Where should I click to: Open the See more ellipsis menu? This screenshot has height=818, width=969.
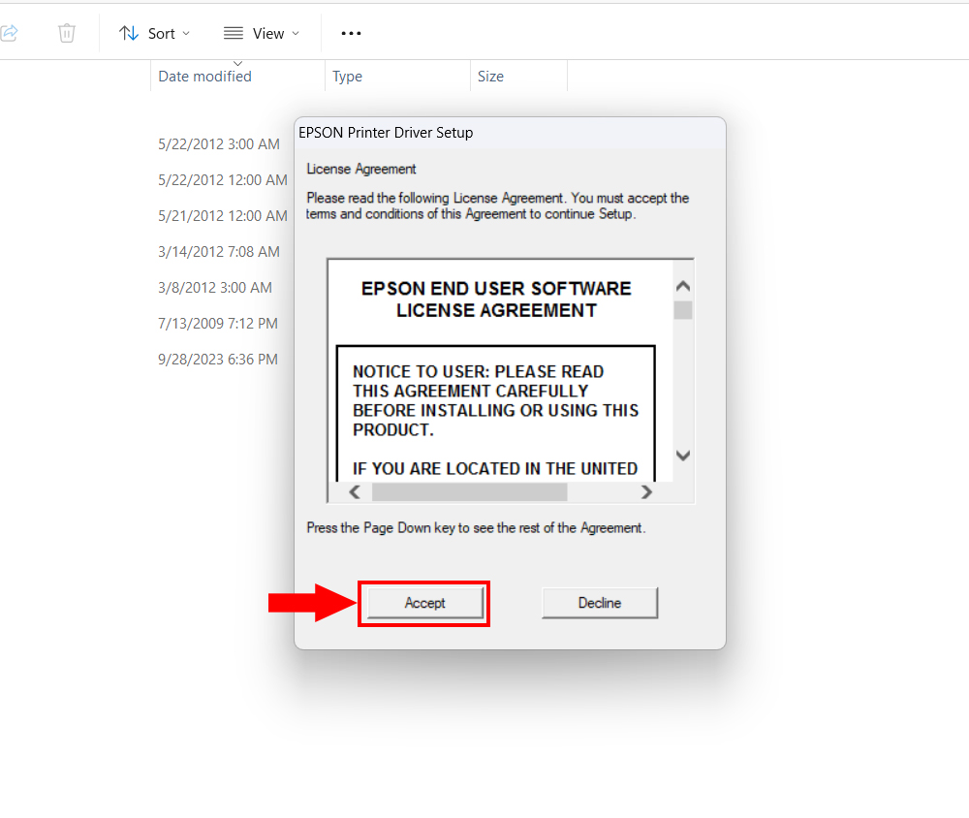click(351, 33)
